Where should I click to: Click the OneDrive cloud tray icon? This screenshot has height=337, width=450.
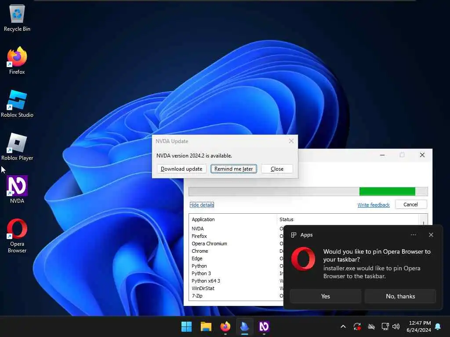tap(371, 326)
